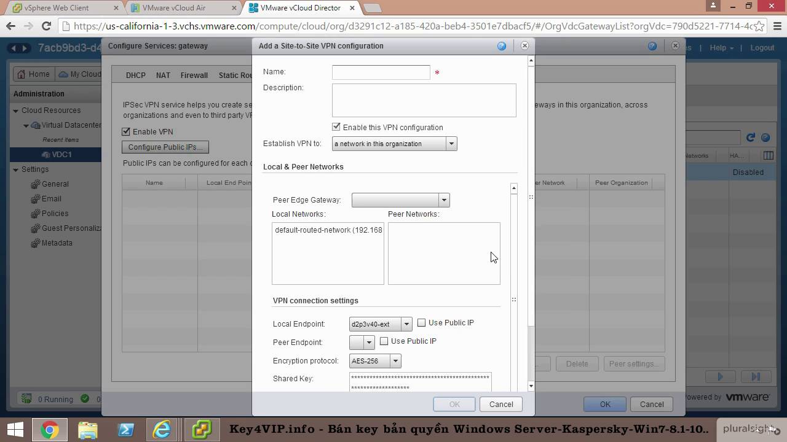This screenshot has height=442, width=787.
Task: Click OK in Configure Services dialog
Action: click(x=605, y=404)
